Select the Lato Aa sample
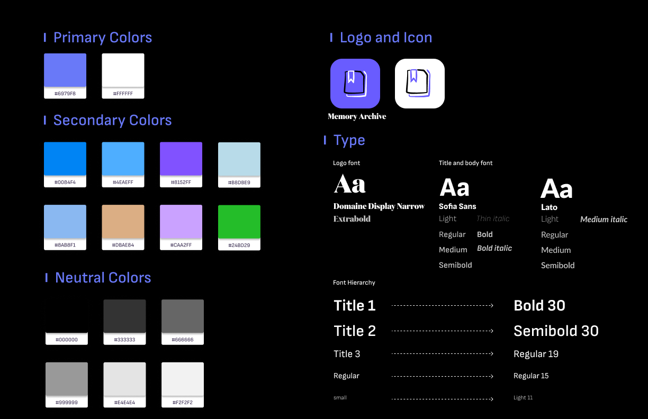Image resolution: width=648 pixels, height=419 pixels. [x=556, y=188]
